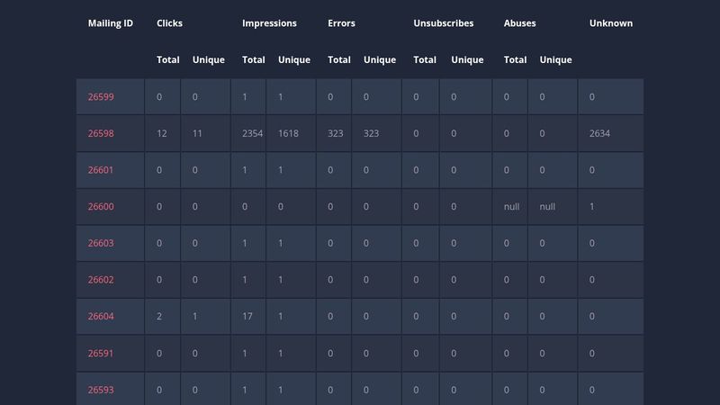Click the Clicks column header
This screenshot has height=405, width=720.
169,23
